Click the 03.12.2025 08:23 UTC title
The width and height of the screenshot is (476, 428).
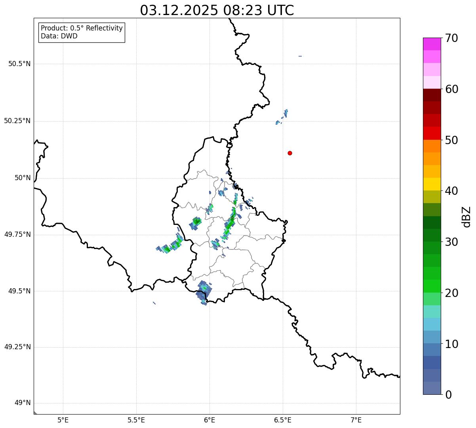pyautogui.click(x=217, y=10)
